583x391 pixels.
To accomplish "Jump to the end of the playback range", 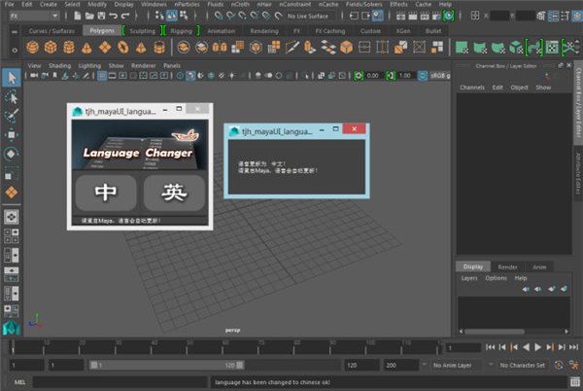I will click(x=572, y=346).
